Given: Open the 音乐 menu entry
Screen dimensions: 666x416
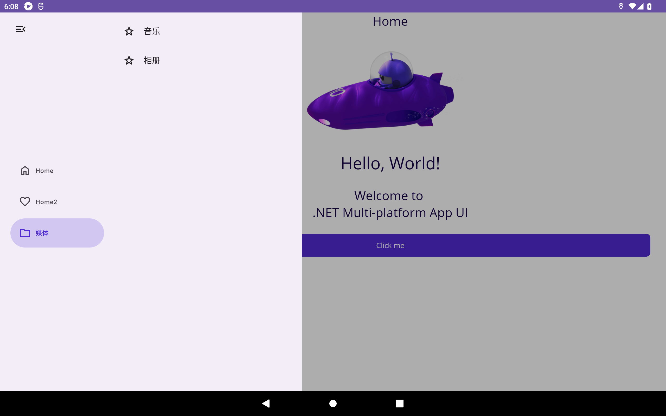Looking at the screenshot, I should (204, 31).
